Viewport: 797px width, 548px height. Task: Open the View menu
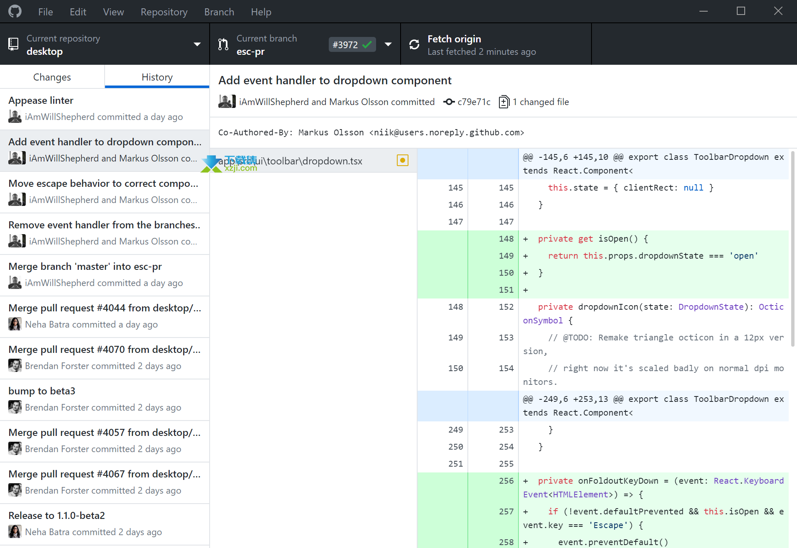pos(113,12)
